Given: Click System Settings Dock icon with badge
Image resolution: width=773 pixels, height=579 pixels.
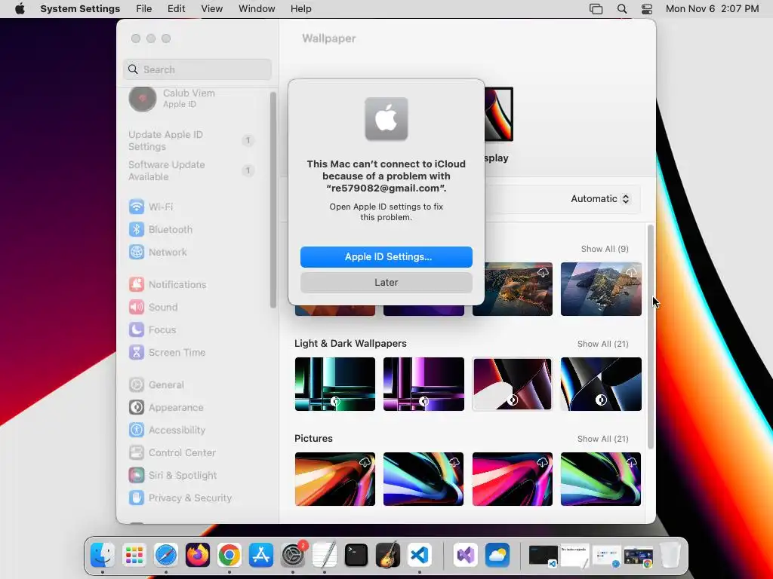Looking at the screenshot, I should (x=293, y=556).
